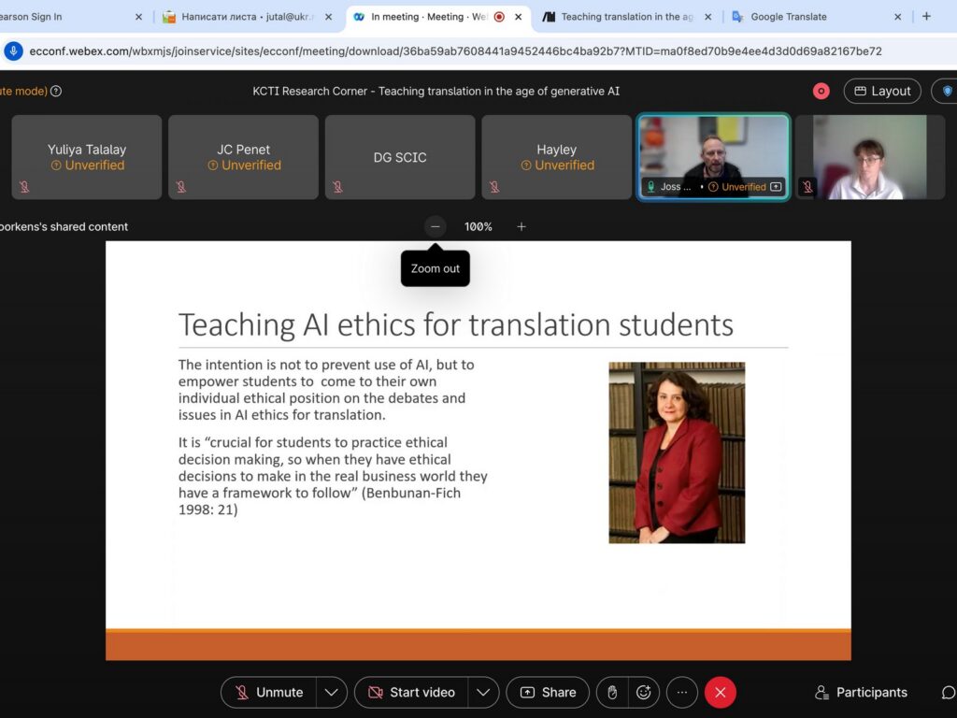
Task: Open the chat bubble icon
Action: 948,693
